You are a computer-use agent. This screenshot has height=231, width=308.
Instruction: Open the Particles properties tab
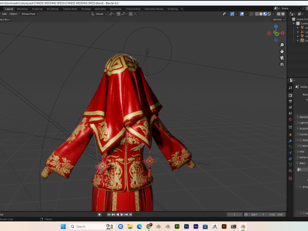pos(290,147)
